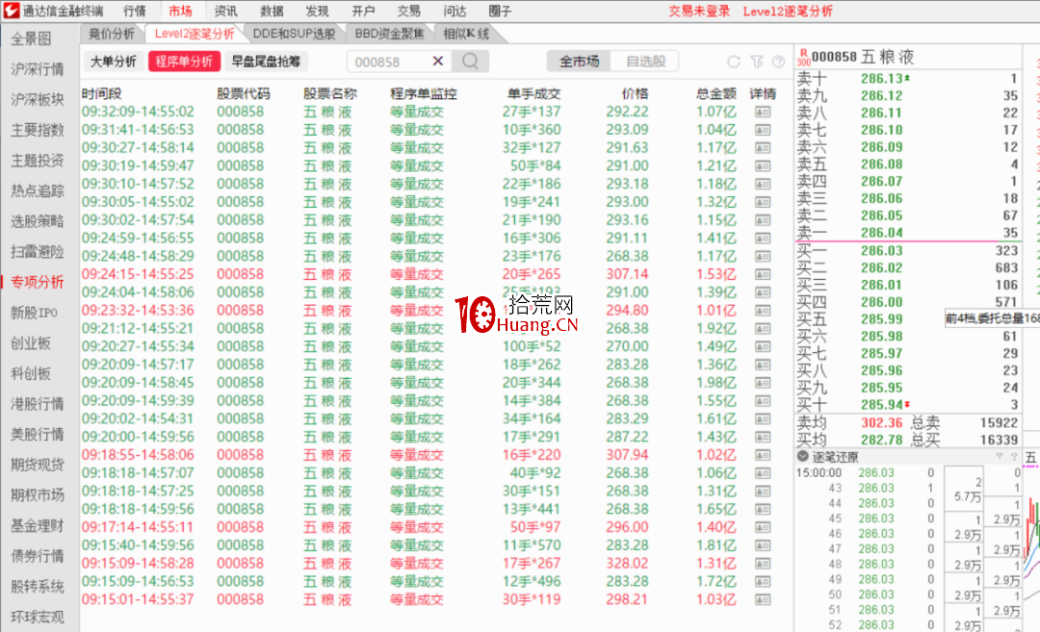This screenshot has width=1040, height=632.
Task: Click the search magnifier icon
Action: [x=470, y=62]
